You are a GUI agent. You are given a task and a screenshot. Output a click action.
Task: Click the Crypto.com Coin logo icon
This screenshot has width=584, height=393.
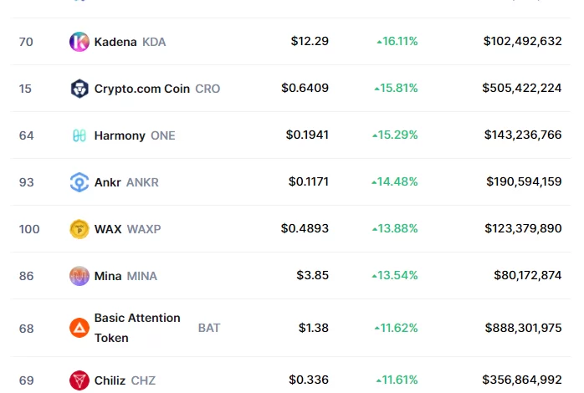79,89
